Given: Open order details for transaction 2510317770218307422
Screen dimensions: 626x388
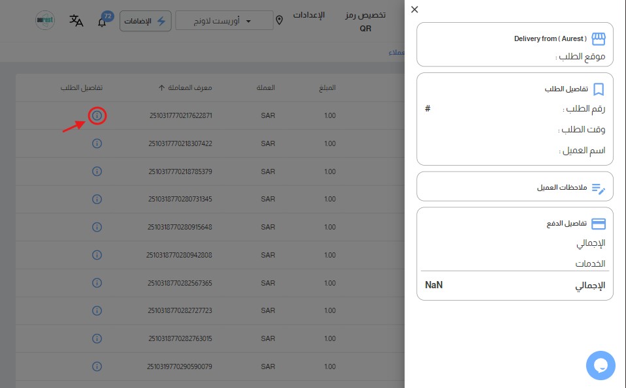Looking at the screenshot, I should 97,143.
